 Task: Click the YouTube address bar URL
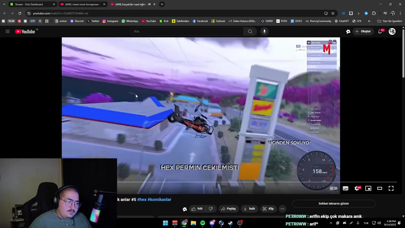[x=61, y=13]
